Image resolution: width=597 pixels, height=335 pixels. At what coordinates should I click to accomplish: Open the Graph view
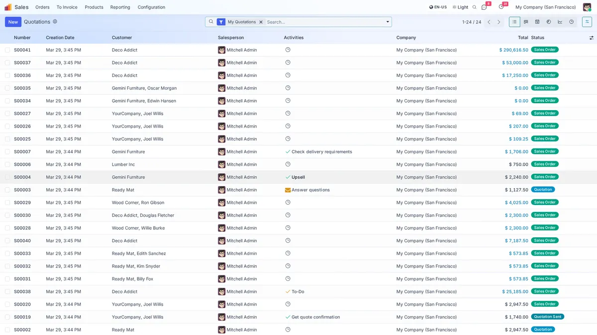560,22
